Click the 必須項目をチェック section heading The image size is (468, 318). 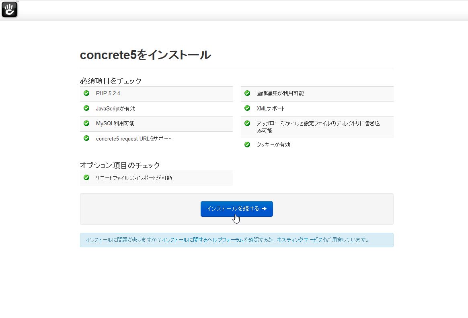111,81
